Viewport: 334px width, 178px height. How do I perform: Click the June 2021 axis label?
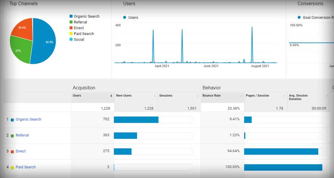click(x=211, y=66)
